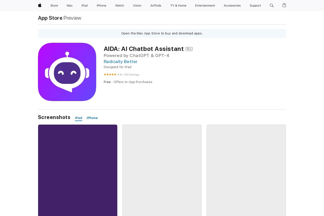
Task: Open the Store menu
Action: coord(54,6)
